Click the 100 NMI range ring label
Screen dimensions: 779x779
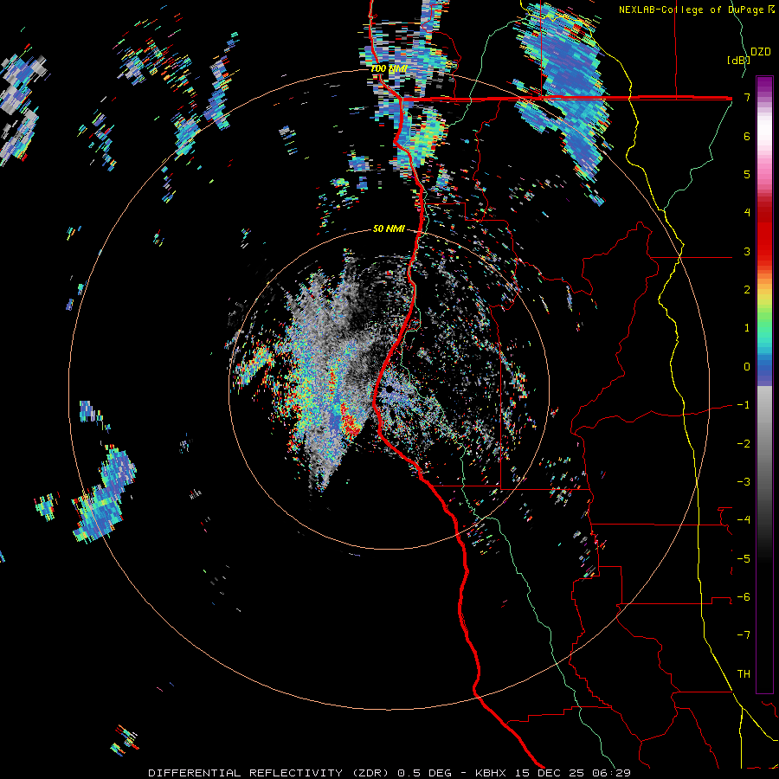[x=389, y=68]
